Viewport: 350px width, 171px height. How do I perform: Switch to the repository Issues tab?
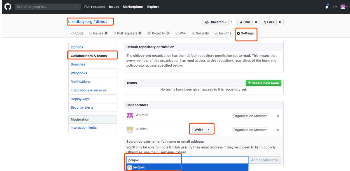click(99, 33)
